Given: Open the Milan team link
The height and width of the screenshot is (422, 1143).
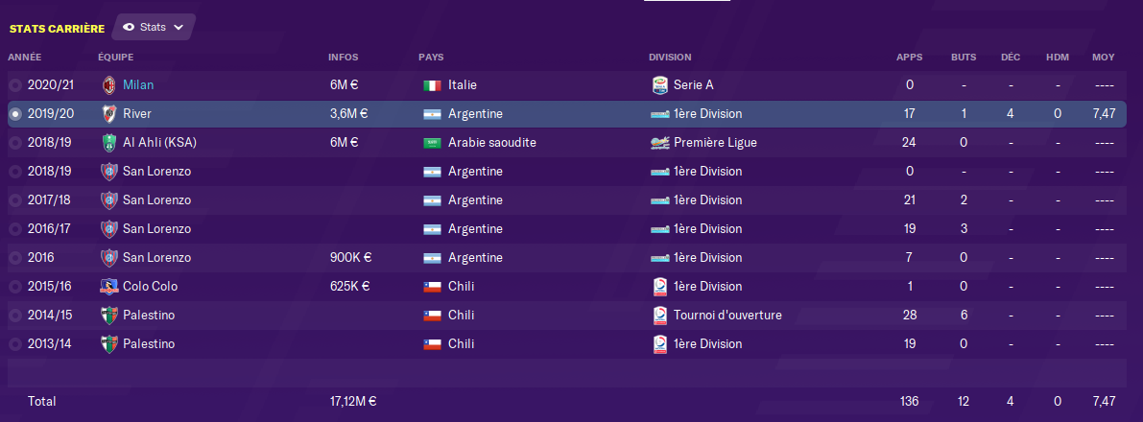Looking at the screenshot, I should pos(137,84).
